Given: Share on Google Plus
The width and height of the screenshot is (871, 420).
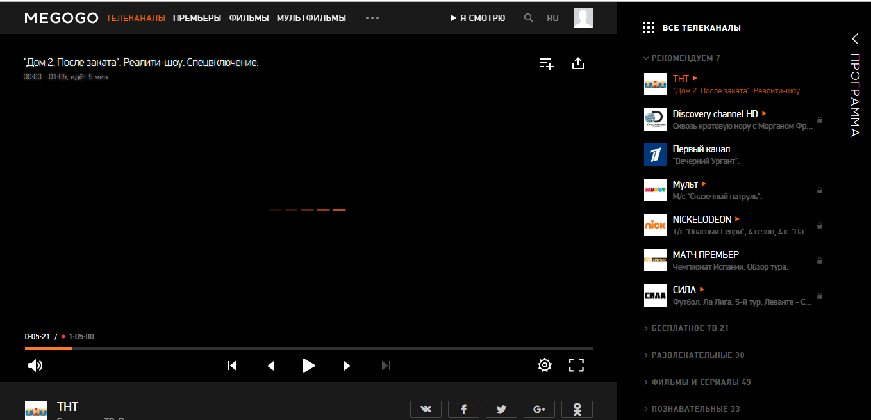Looking at the screenshot, I should tap(539, 410).
